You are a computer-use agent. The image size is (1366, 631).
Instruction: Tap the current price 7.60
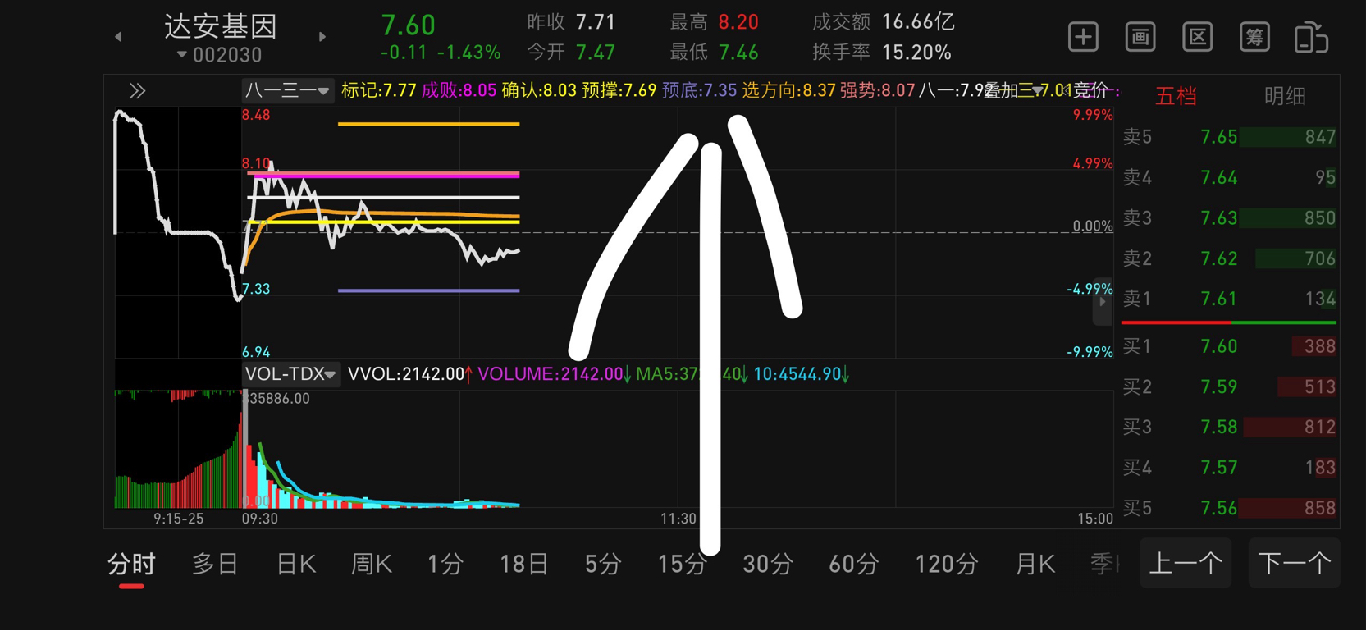click(409, 25)
